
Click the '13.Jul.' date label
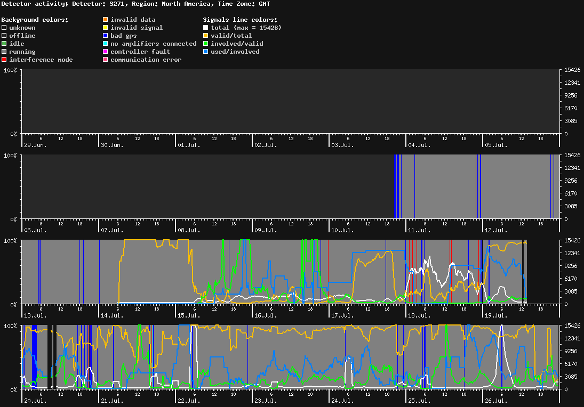tap(35, 315)
